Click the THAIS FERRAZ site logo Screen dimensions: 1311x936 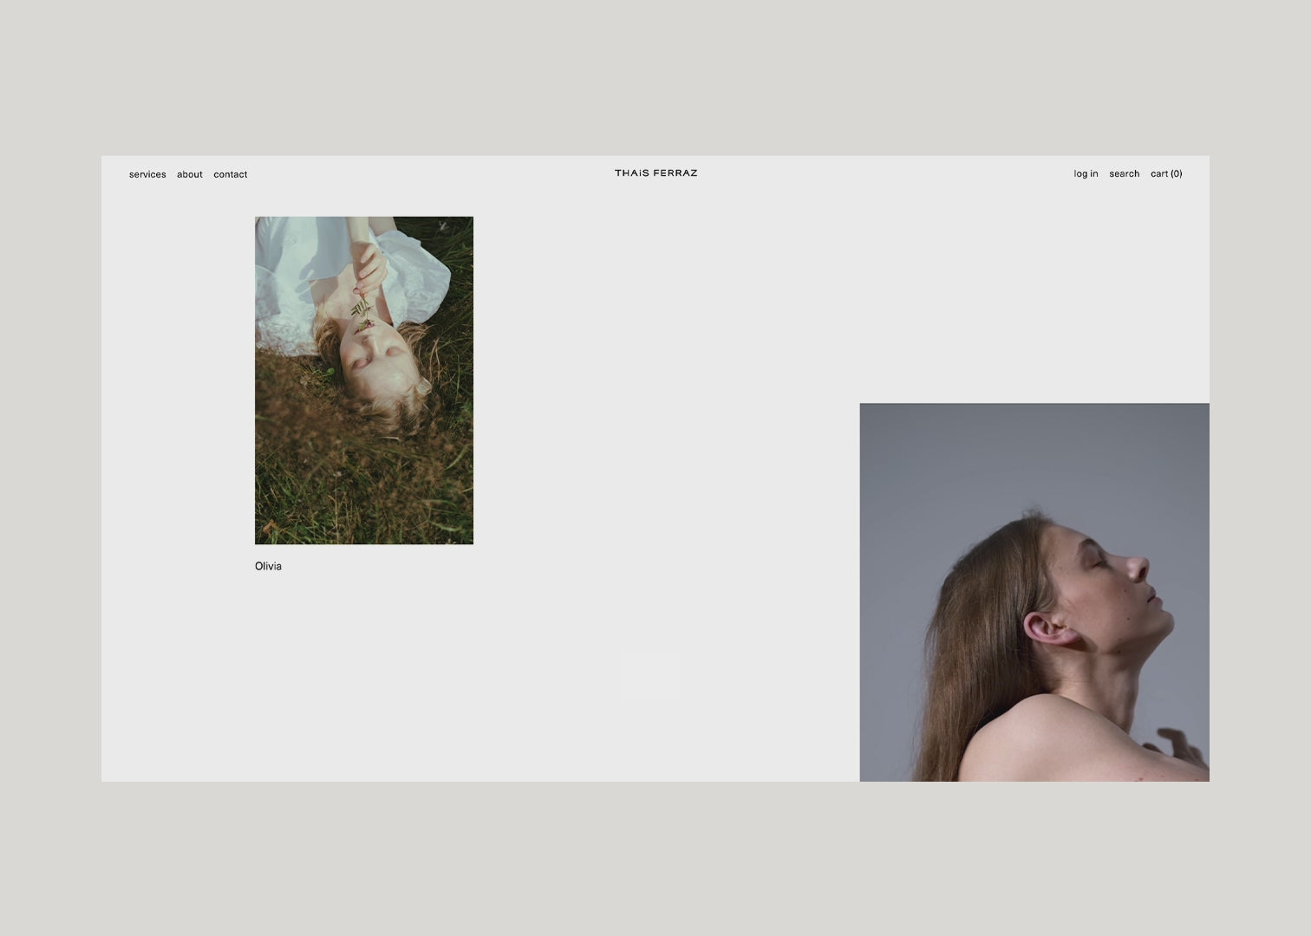[656, 173]
